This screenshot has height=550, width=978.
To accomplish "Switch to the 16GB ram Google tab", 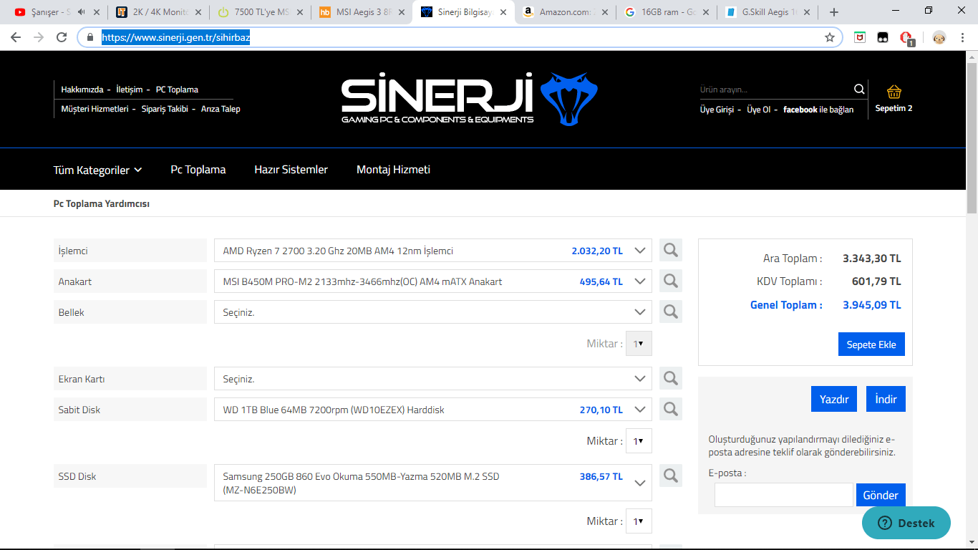I will click(x=666, y=12).
